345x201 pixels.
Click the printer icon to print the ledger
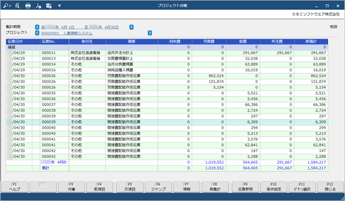pyautogui.click(x=28, y=6)
